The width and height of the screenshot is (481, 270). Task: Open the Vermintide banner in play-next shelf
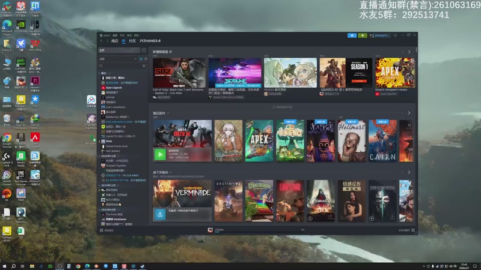pyautogui.click(x=182, y=193)
